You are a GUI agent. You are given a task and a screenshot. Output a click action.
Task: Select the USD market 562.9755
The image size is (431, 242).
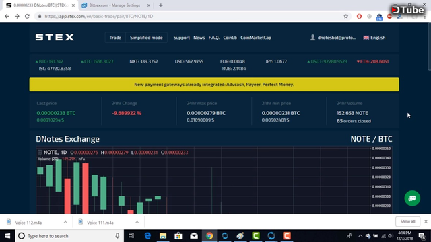pyautogui.click(x=189, y=61)
